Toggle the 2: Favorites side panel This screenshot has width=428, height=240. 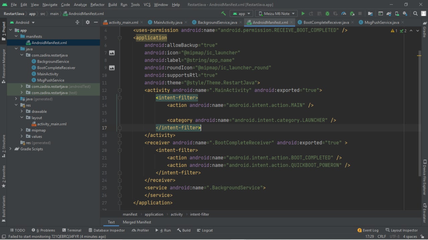[4, 176]
